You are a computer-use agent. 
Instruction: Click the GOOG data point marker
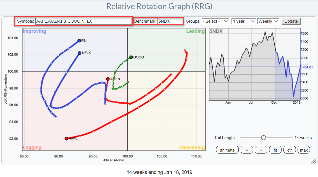coord(131,57)
